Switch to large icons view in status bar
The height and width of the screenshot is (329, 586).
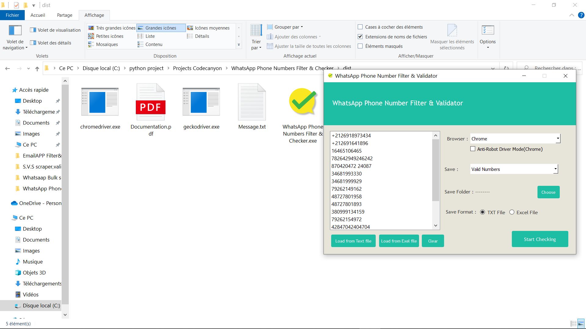(x=581, y=324)
